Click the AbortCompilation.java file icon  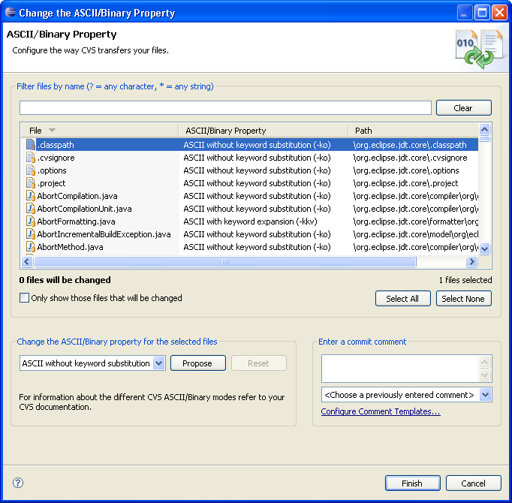point(31,196)
